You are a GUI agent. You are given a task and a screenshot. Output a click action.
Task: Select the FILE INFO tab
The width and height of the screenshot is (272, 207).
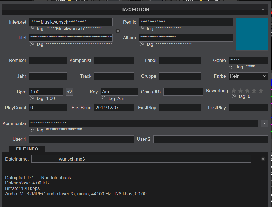click(x=27, y=149)
